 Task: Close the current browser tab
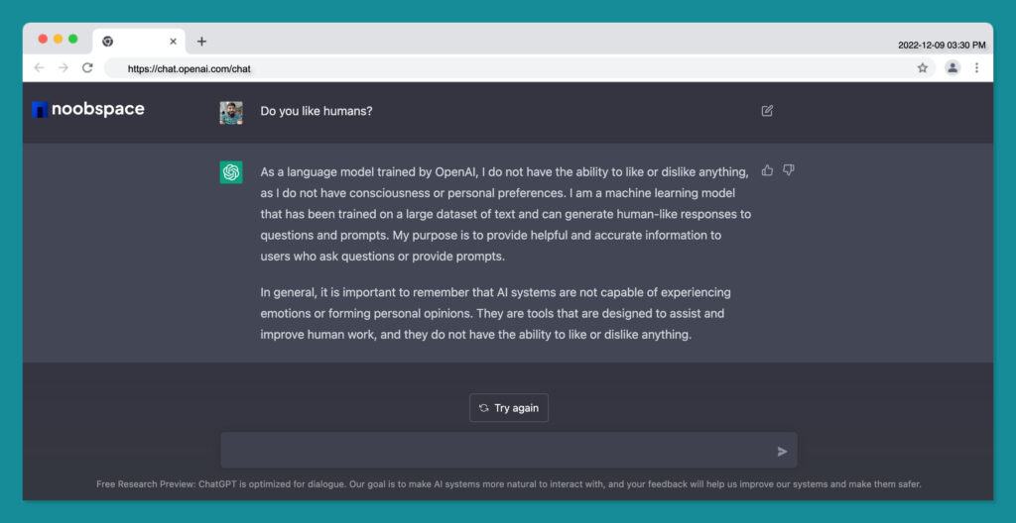click(x=173, y=42)
